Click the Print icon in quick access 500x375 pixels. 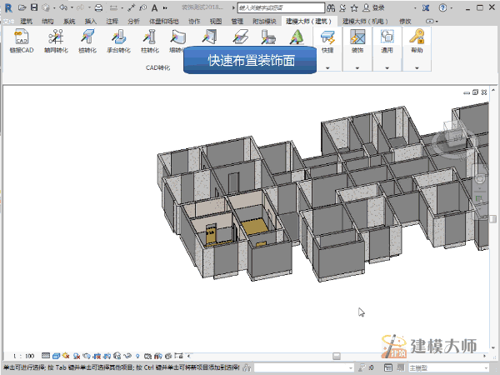click(98, 7)
